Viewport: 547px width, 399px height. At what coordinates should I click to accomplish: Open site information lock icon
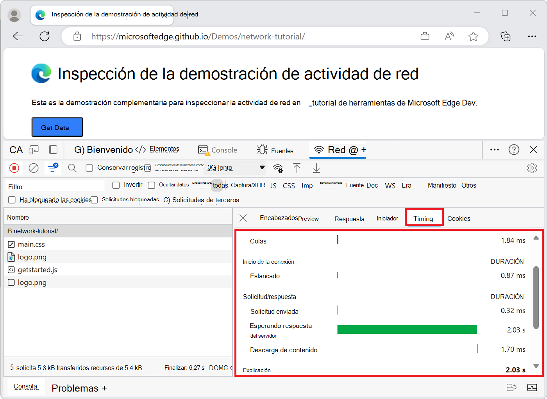(x=77, y=36)
